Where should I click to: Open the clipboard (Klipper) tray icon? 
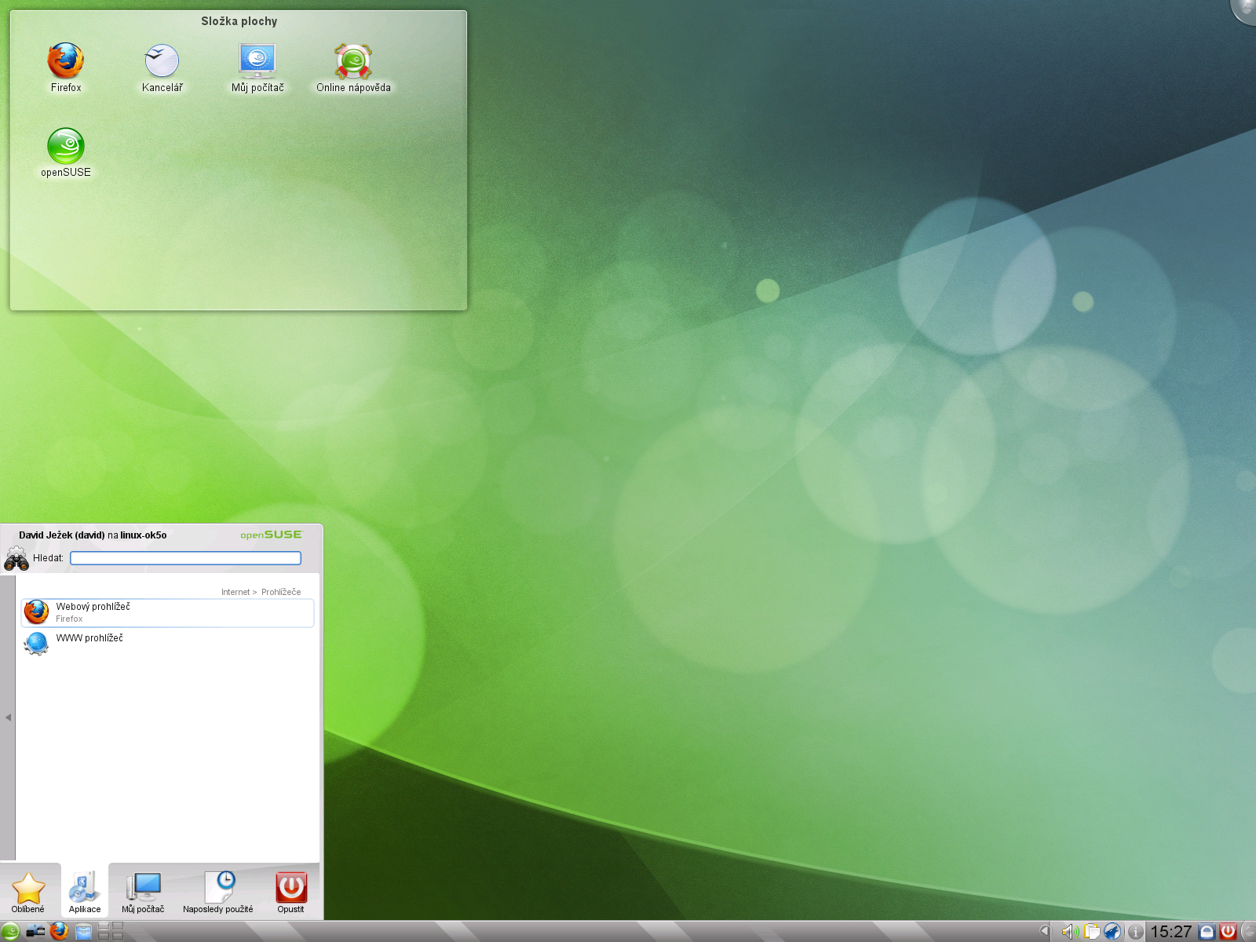(1091, 932)
